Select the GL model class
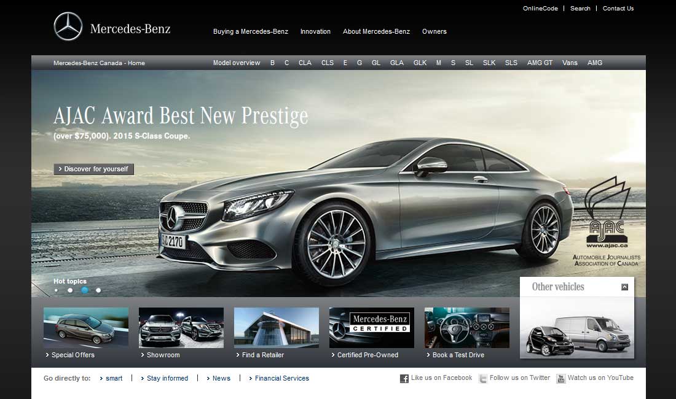 click(x=376, y=63)
